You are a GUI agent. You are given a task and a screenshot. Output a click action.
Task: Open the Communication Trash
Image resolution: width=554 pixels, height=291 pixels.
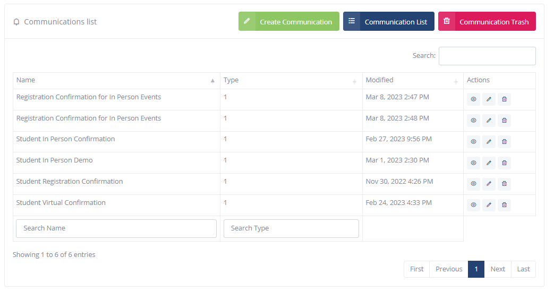487,22
